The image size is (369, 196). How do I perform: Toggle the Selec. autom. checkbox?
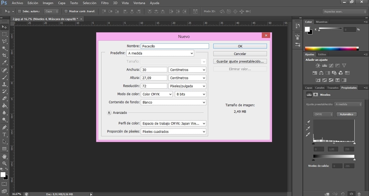[19, 11]
